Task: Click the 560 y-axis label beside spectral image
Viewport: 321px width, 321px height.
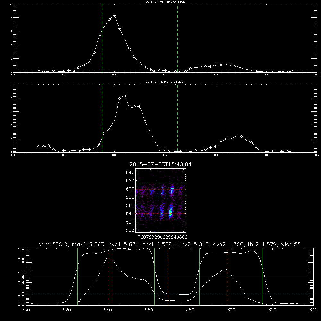Action: pyautogui.click(x=130, y=205)
